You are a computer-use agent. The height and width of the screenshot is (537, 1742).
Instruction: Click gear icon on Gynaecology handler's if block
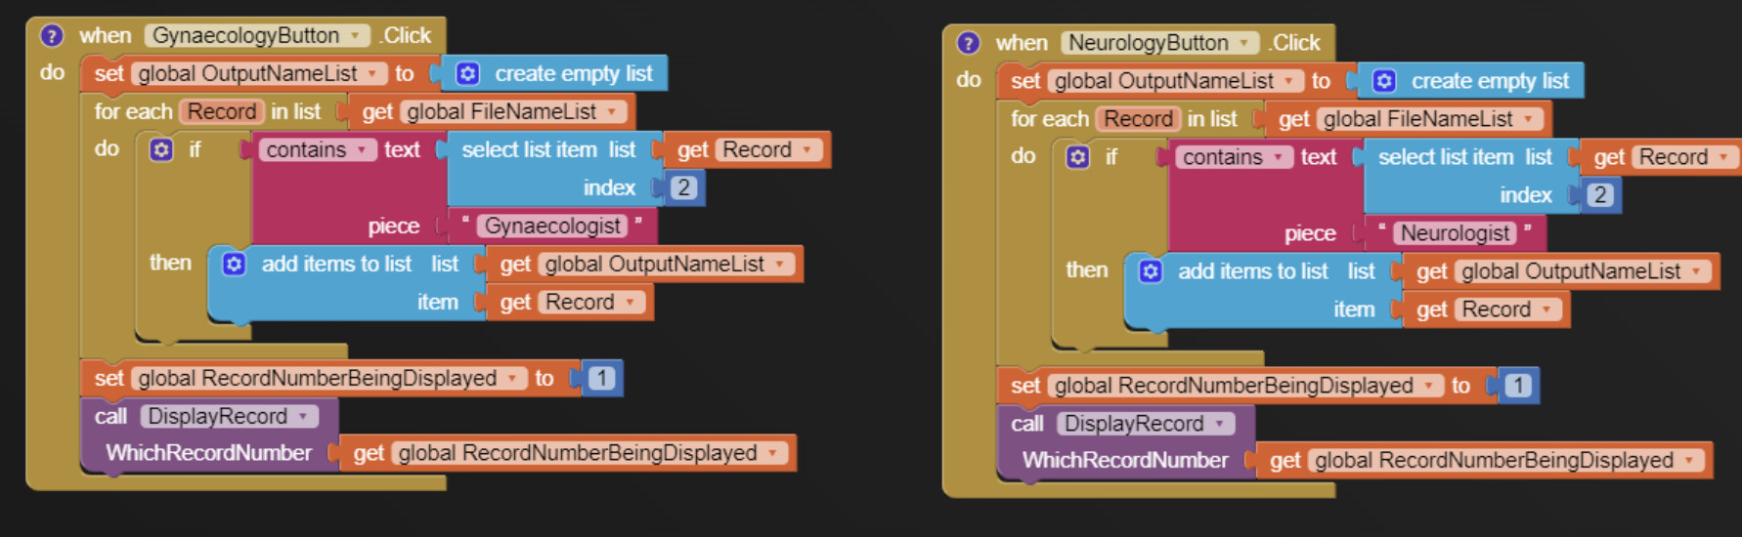[161, 149]
